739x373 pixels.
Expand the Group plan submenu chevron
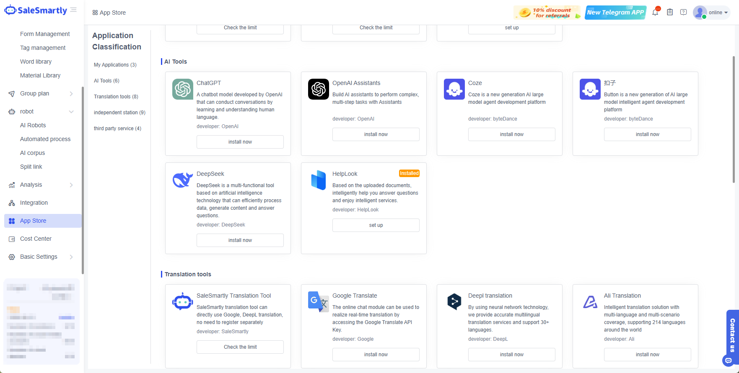point(71,94)
